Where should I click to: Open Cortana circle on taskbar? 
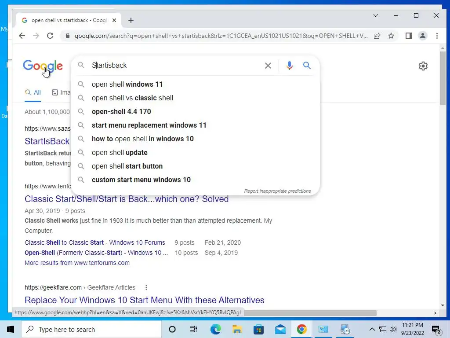(172, 329)
